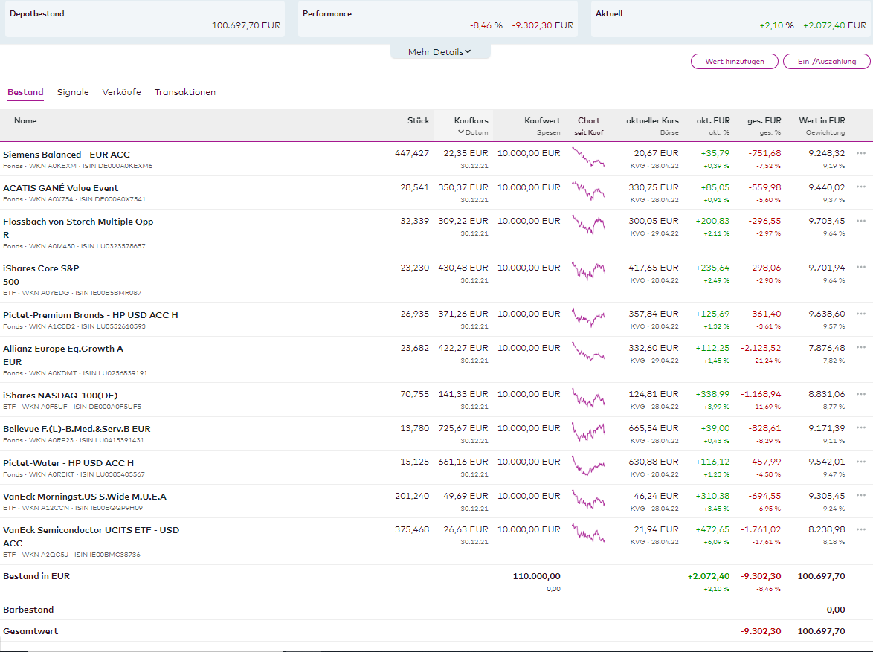
Task: Sort by Kaufkurs Datum arrow
Action: [461, 132]
